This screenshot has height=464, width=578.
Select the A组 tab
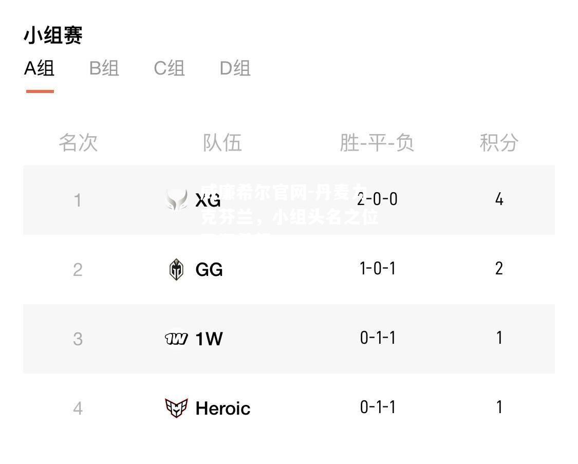[x=40, y=68]
